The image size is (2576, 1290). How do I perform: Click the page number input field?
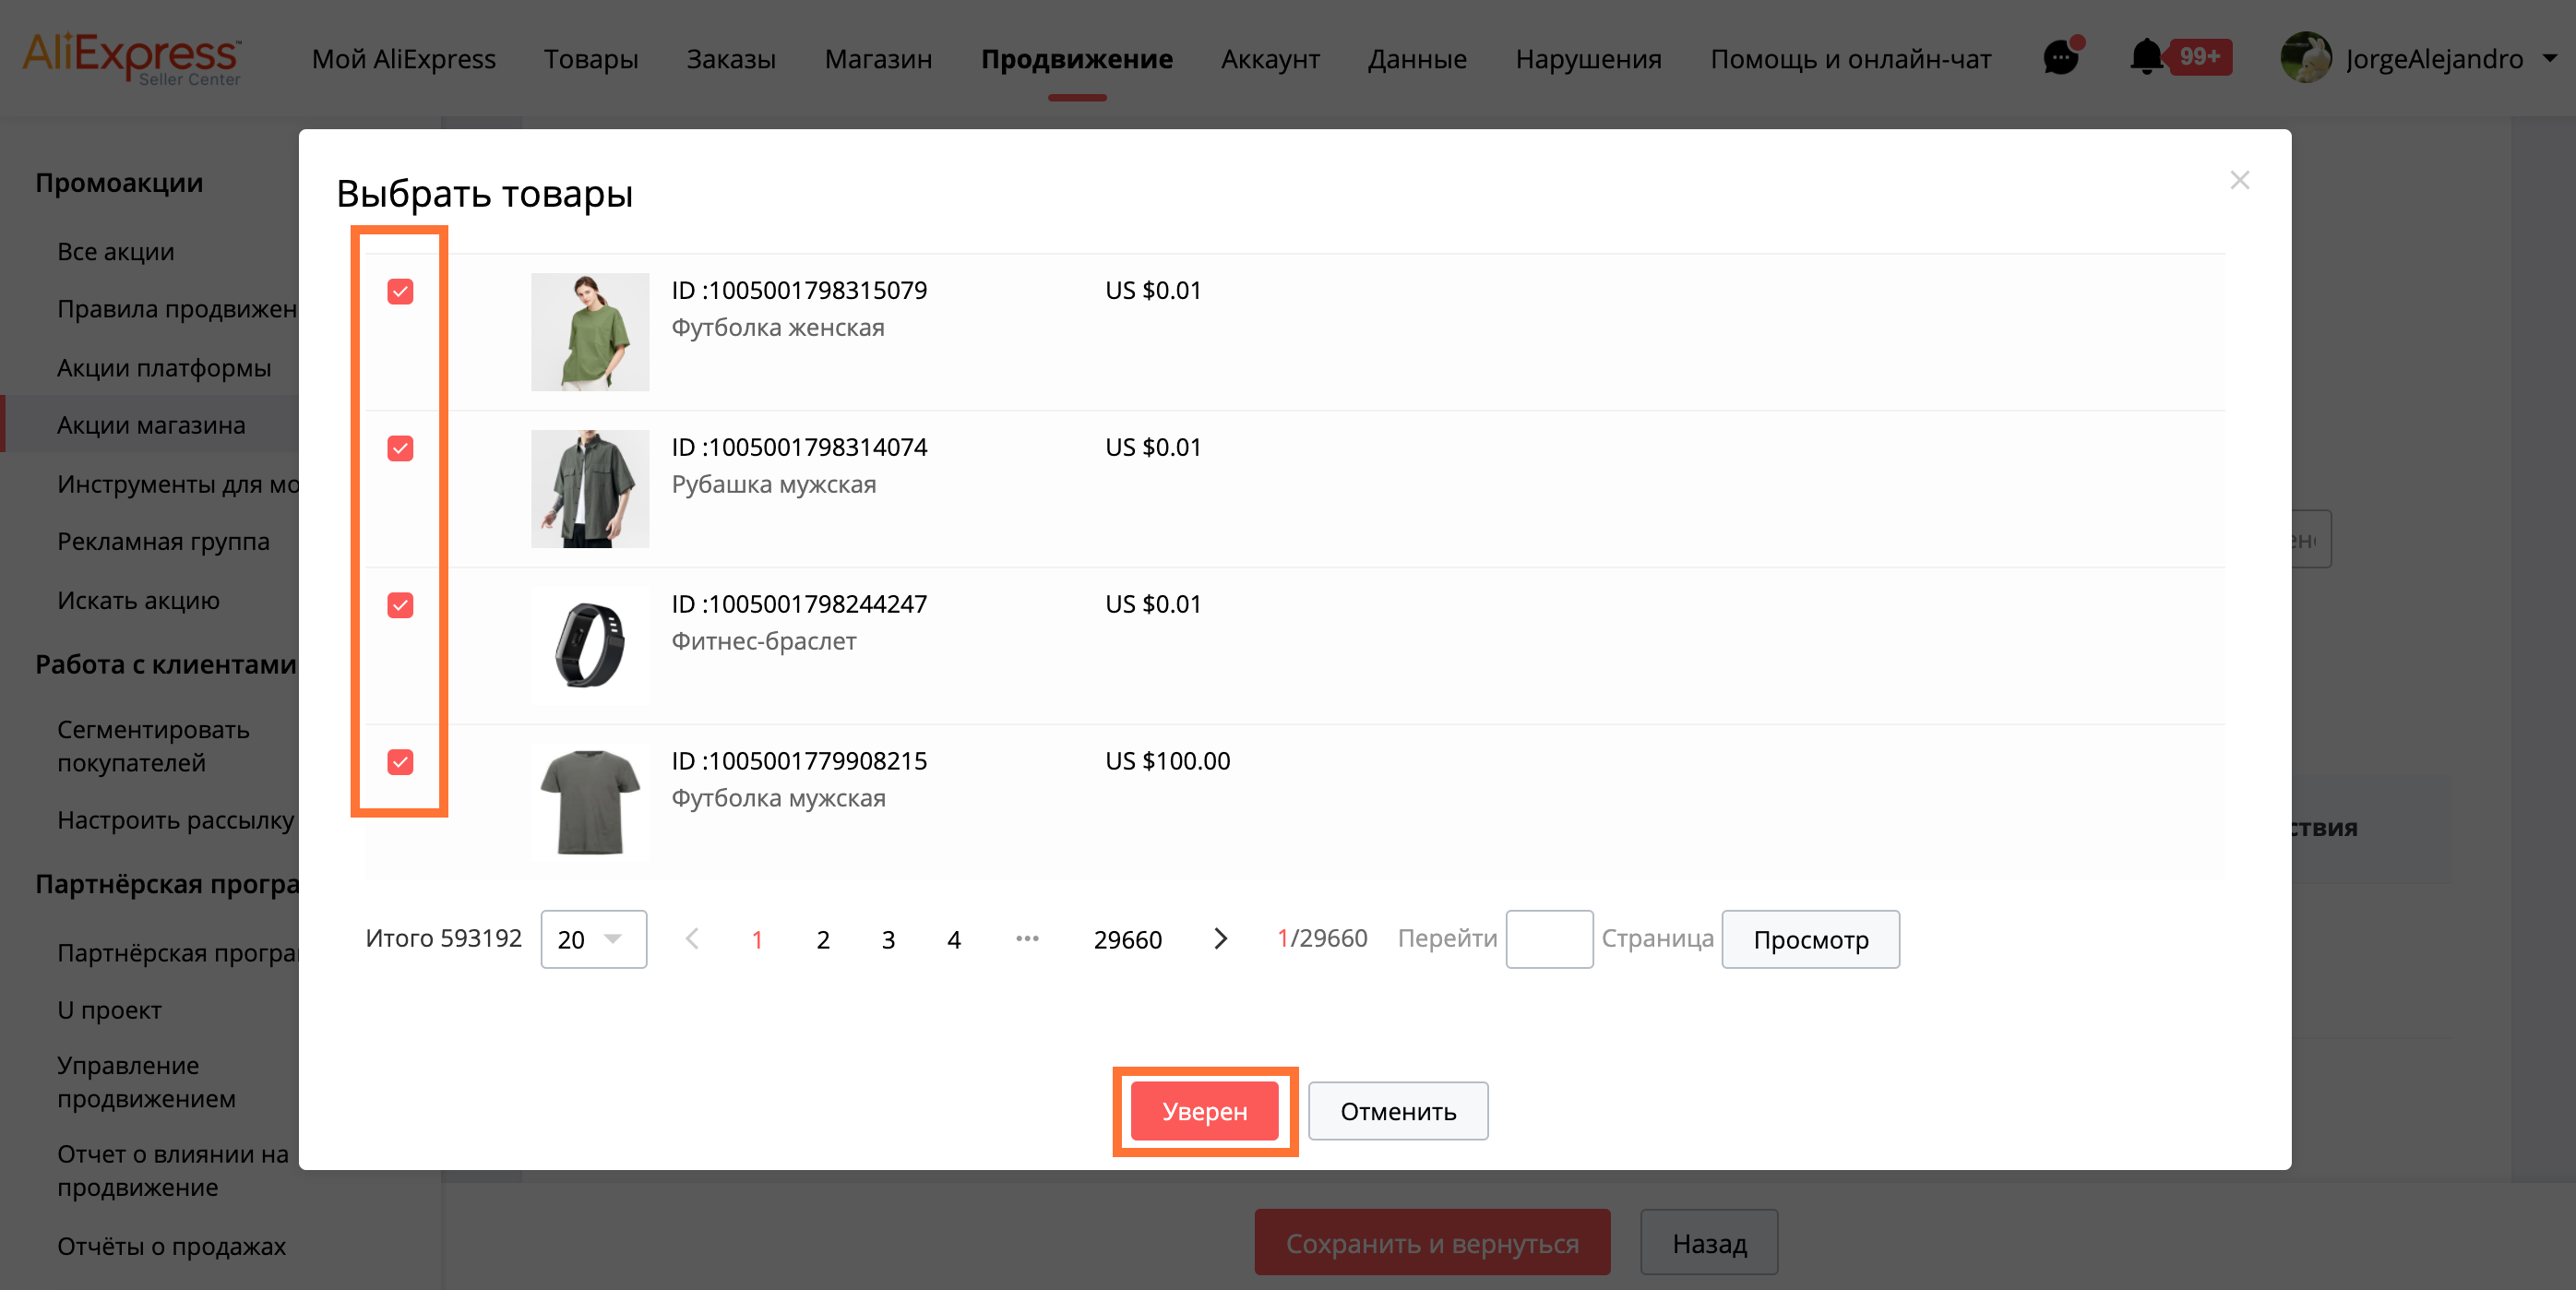[x=1548, y=939]
